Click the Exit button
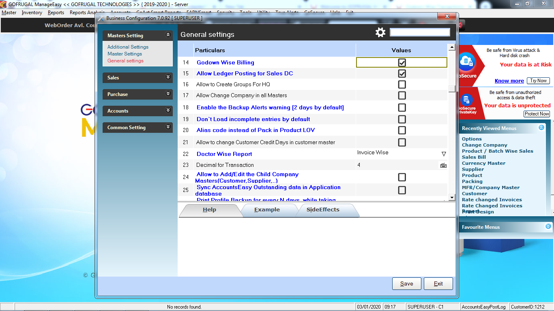Screen dimensions: 554x311 click(438, 284)
